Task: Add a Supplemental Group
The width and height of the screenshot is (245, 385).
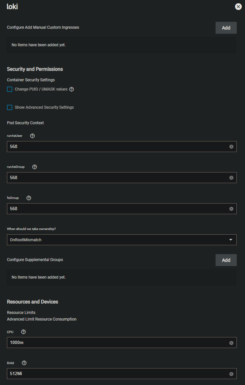Action: pos(226,260)
